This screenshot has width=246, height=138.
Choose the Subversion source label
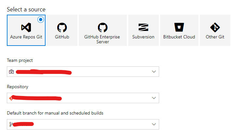(x=143, y=37)
